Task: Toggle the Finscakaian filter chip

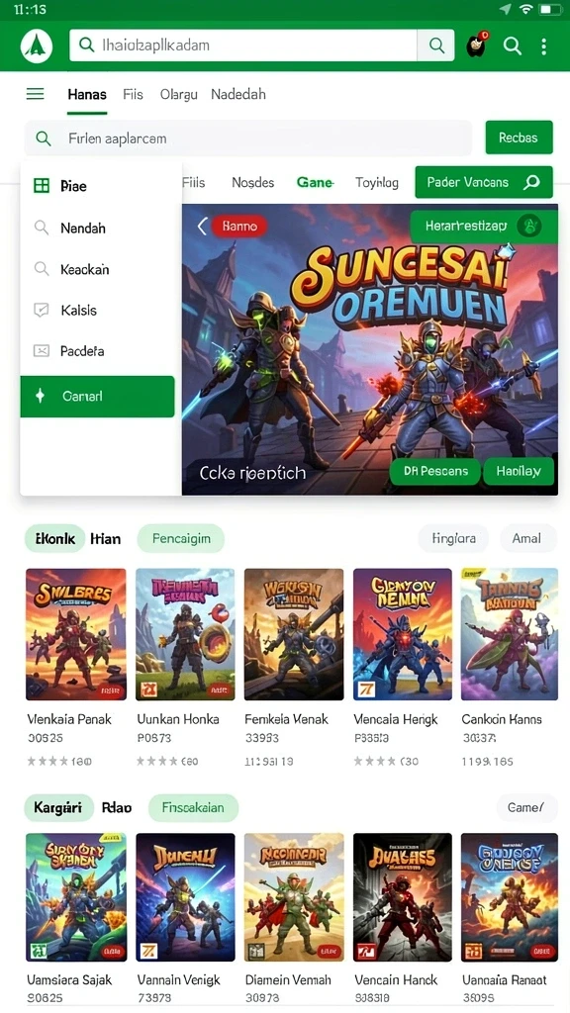Action: (x=193, y=807)
